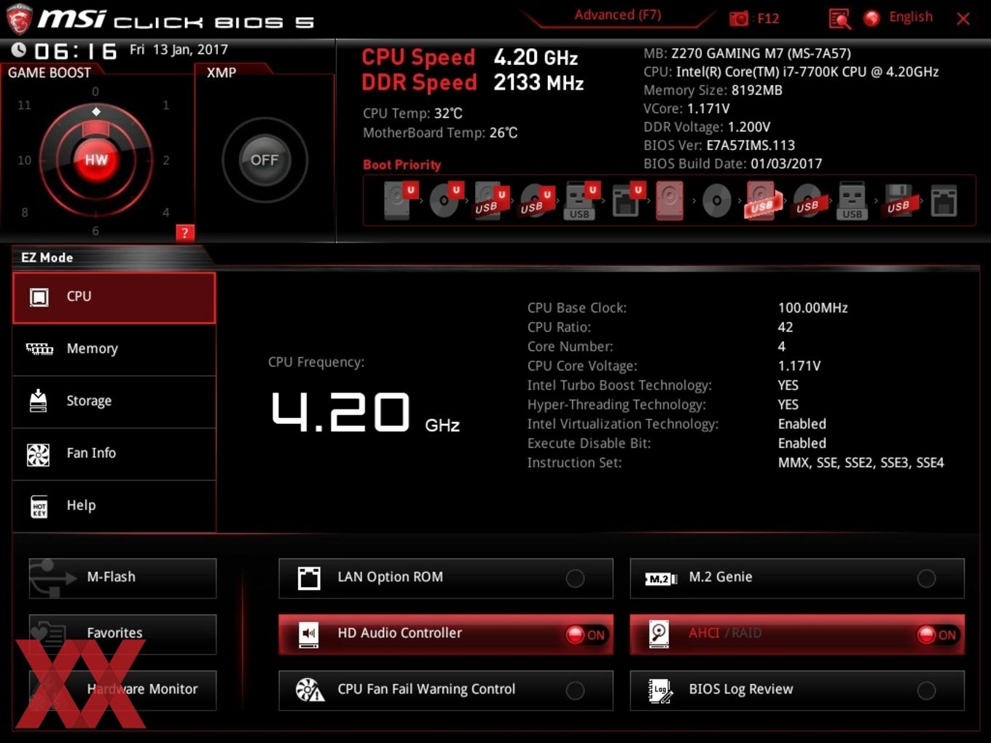This screenshot has height=743, width=991.
Task: Click the large 4.20 GHz CPU Frequency readout
Action: click(365, 413)
